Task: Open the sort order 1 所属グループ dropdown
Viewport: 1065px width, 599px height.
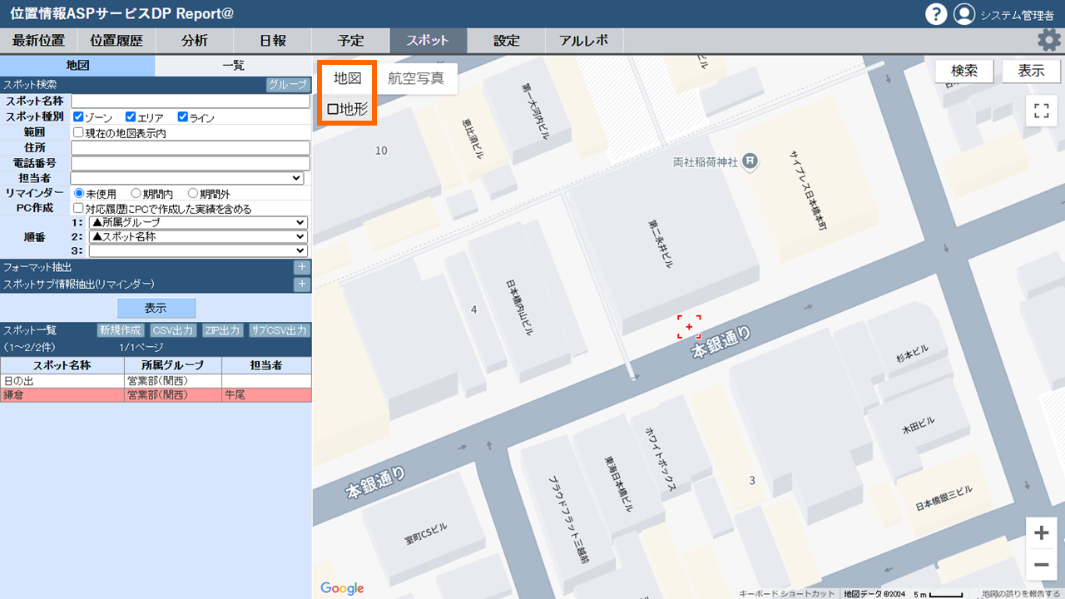Action: [x=198, y=223]
